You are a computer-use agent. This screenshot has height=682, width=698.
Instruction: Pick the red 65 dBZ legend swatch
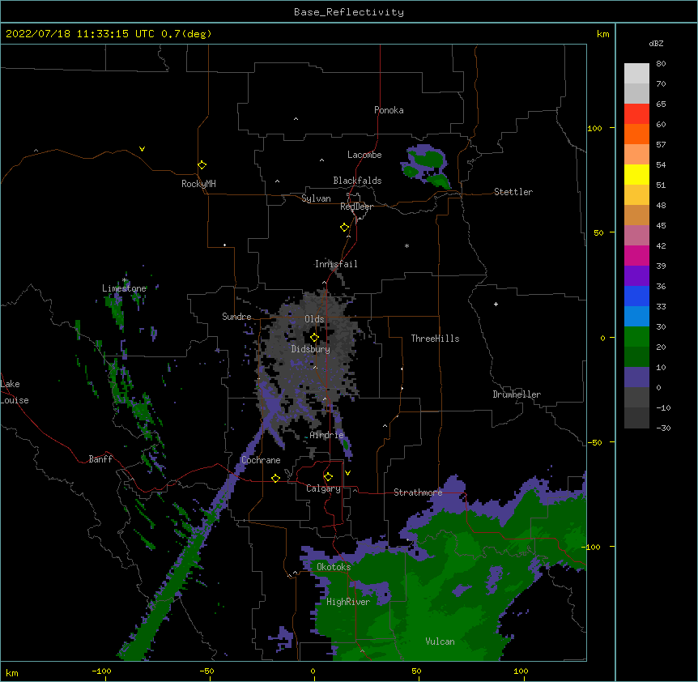click(x=636, y=113)
